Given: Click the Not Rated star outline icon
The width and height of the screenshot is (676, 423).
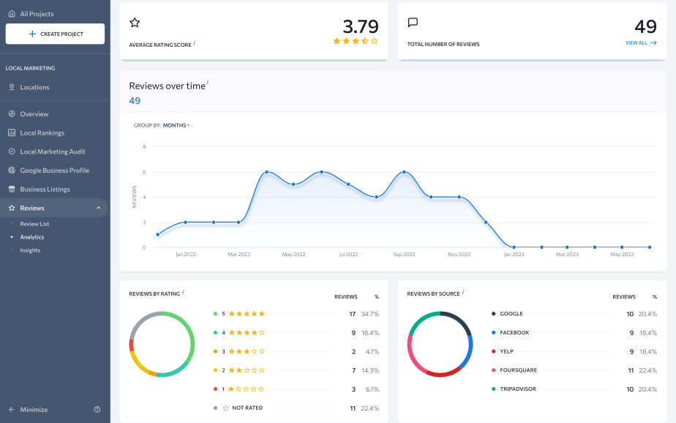Looking at the screenshot, I should (225, 408).
